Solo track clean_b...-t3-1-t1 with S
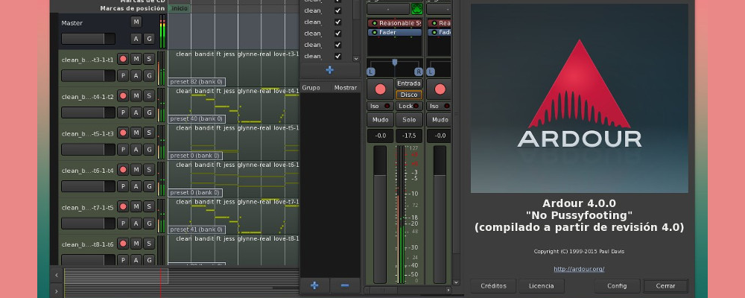The height and width of the screenshot is (298, 745). tap(149, 59)
